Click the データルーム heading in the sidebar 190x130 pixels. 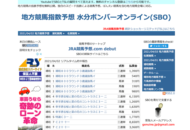(x=151, y=73)
